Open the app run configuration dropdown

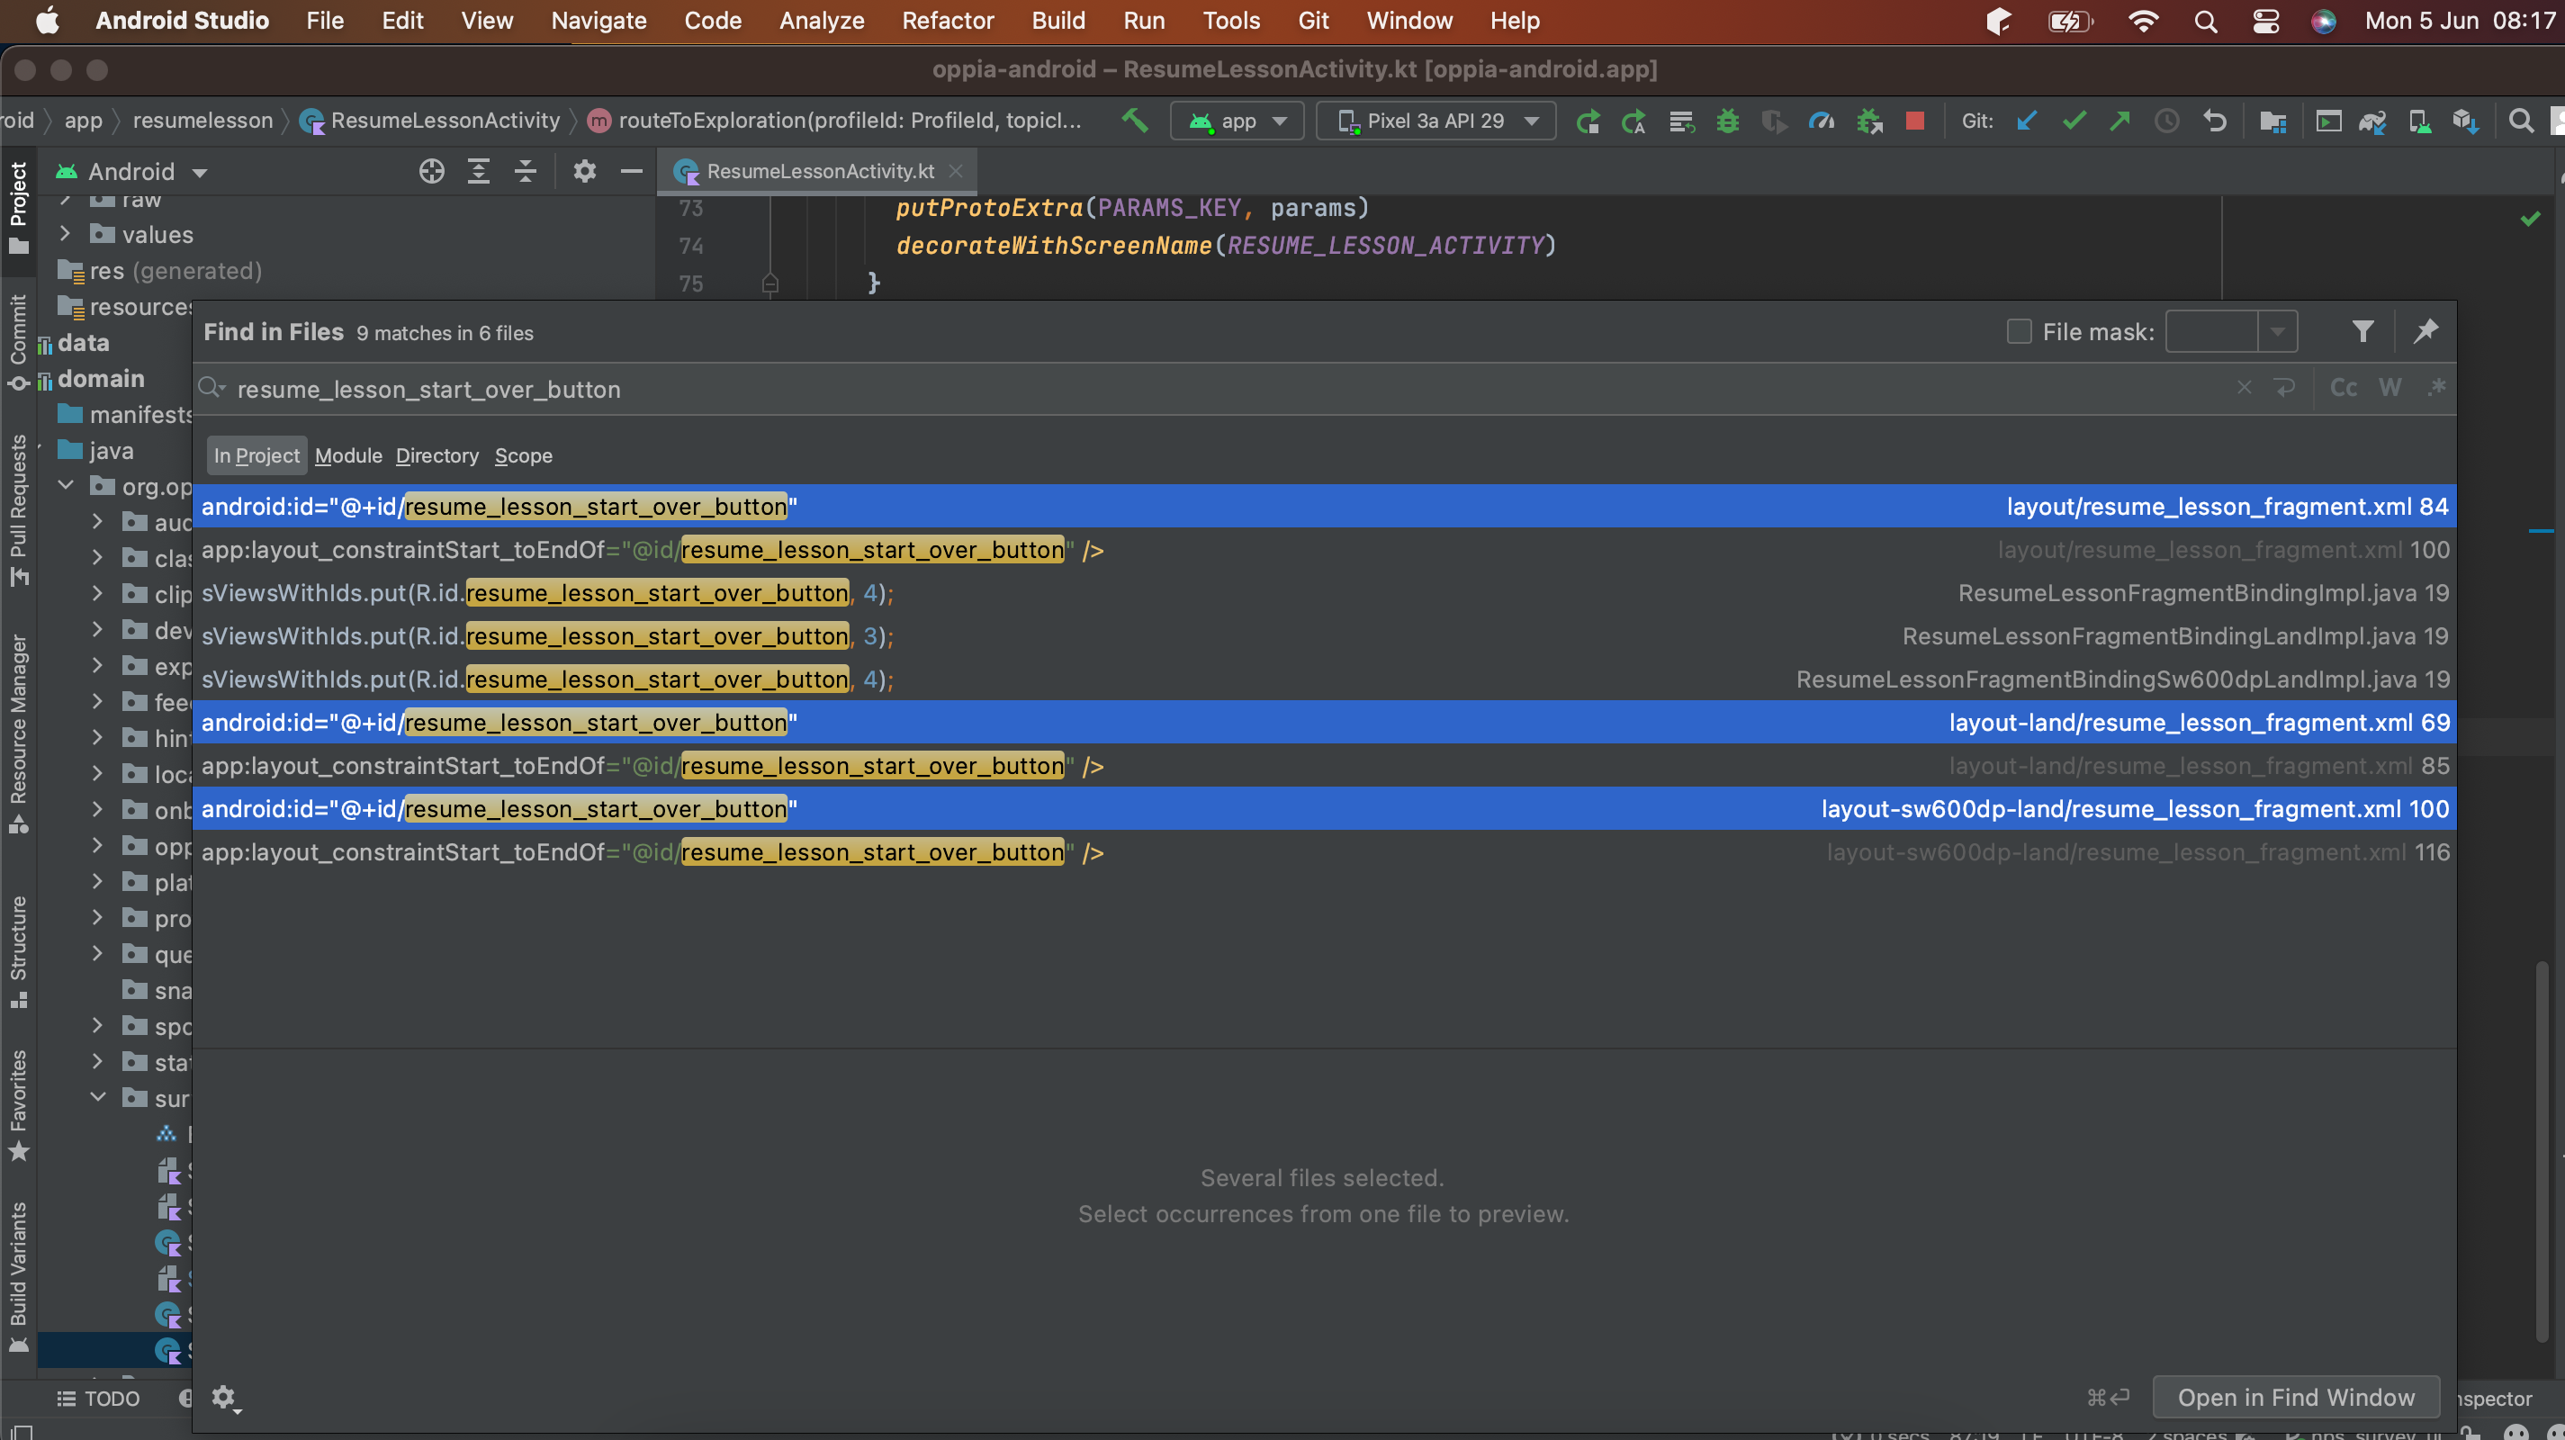pos(1237,121)
